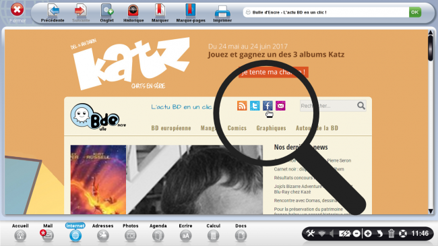The height and width of the screenshot is (246, 438).
Task: Open the Ecrire writing tab
Action: pos(185,233)
